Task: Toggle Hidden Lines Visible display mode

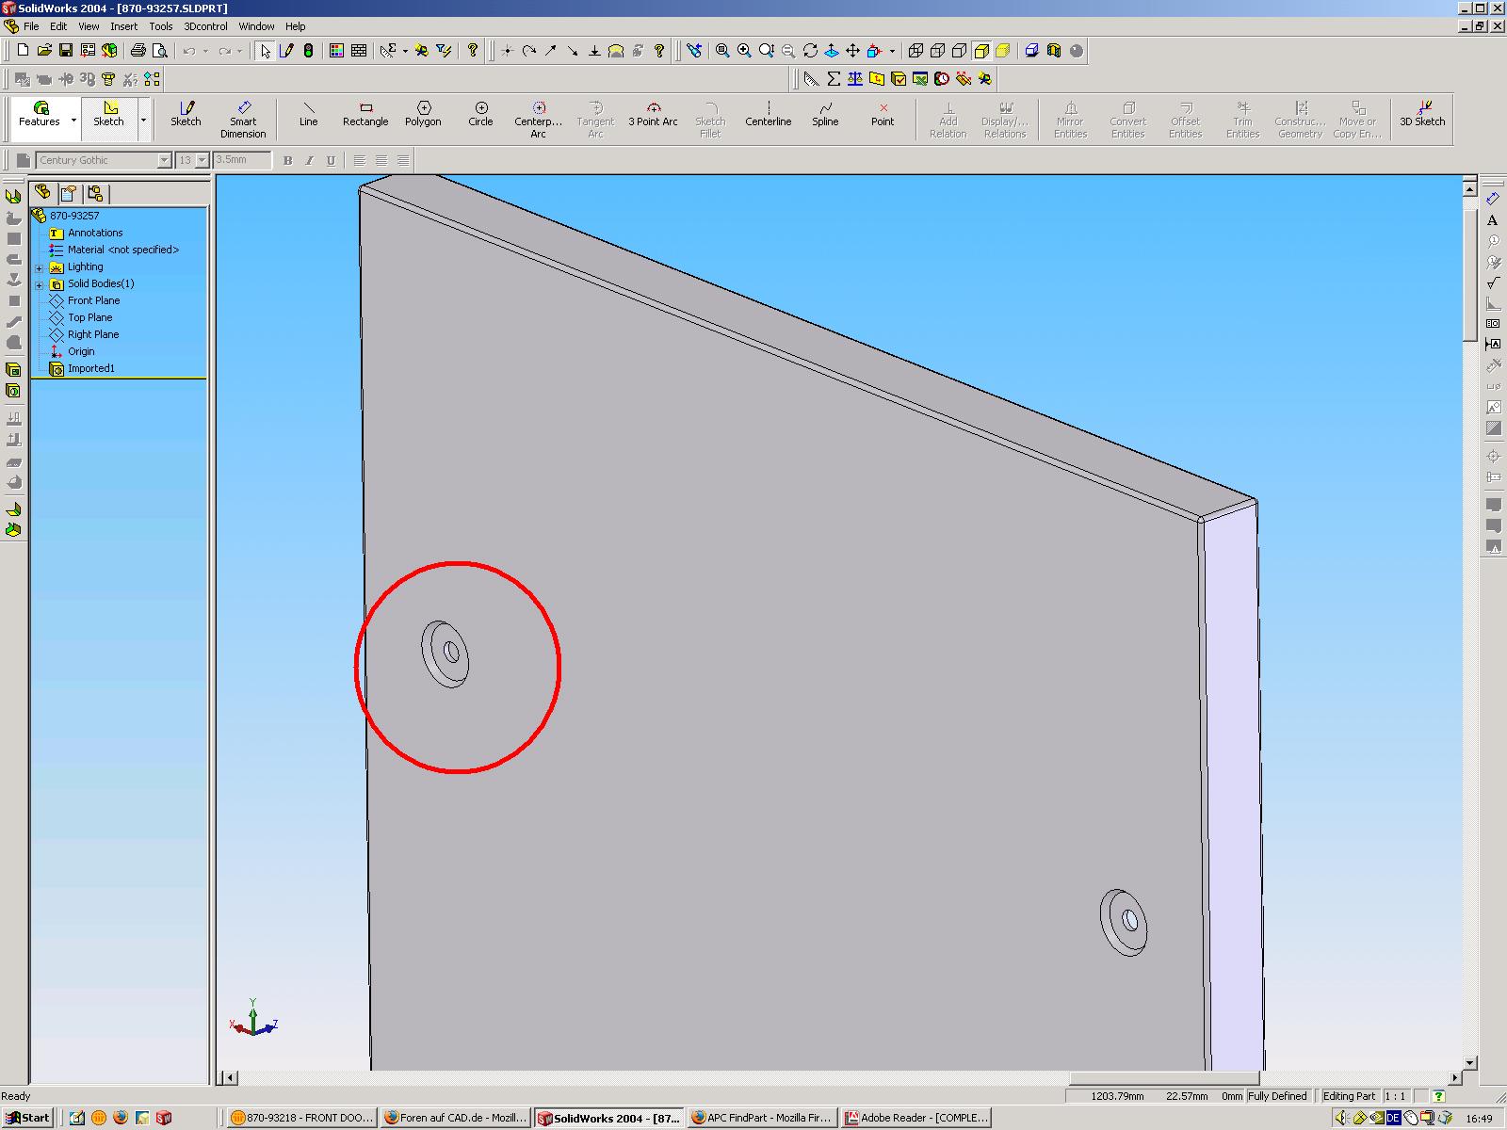Action: point(938,51)
